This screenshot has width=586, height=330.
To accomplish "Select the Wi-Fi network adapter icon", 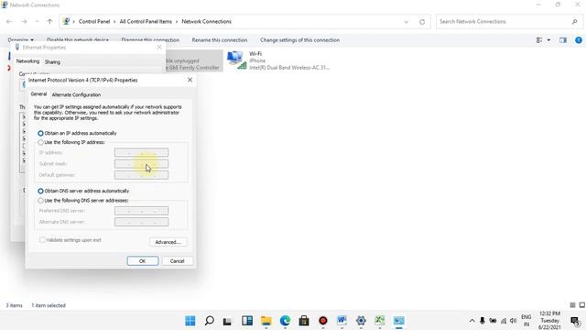I will (236, 60).
